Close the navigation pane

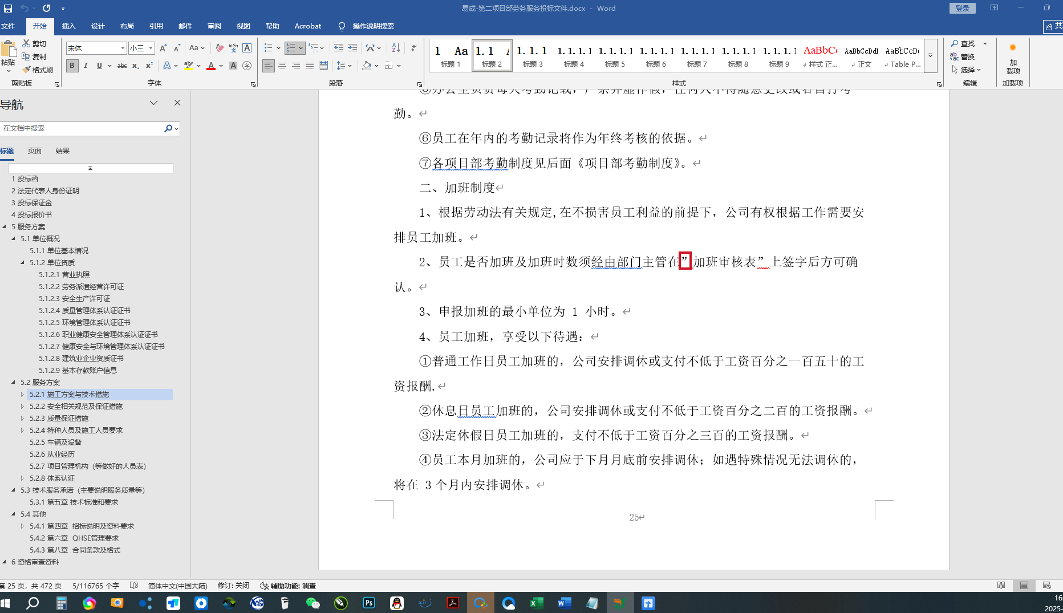[x=177, y=103]
